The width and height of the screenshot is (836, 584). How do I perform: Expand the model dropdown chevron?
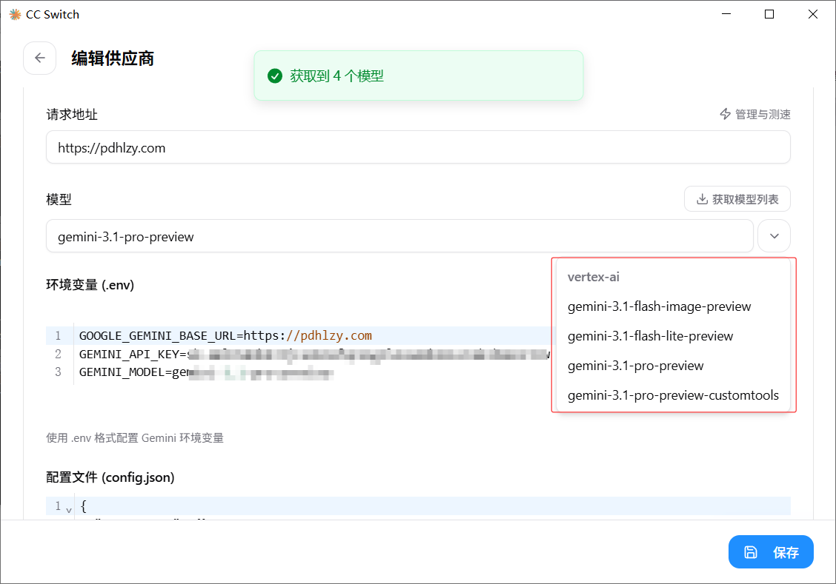[774, 236]
